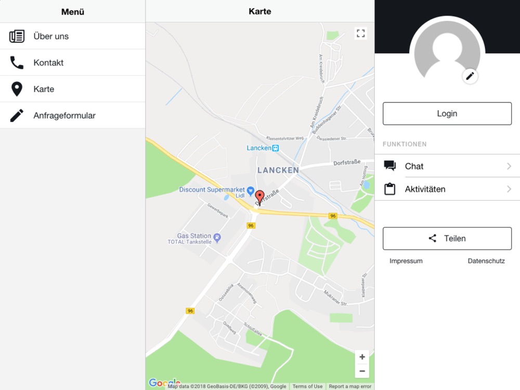Click the Lidl Discount Supermarket map icon
This screenshot has width=520, height=390.
(251, 191)
